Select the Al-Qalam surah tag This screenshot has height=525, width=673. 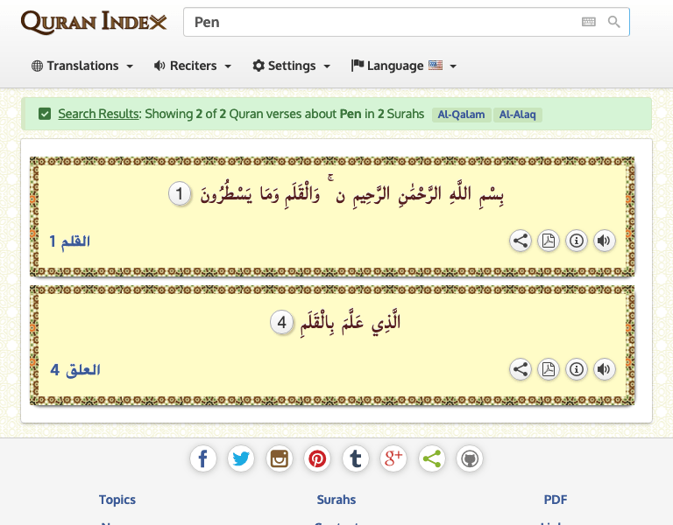461,115
